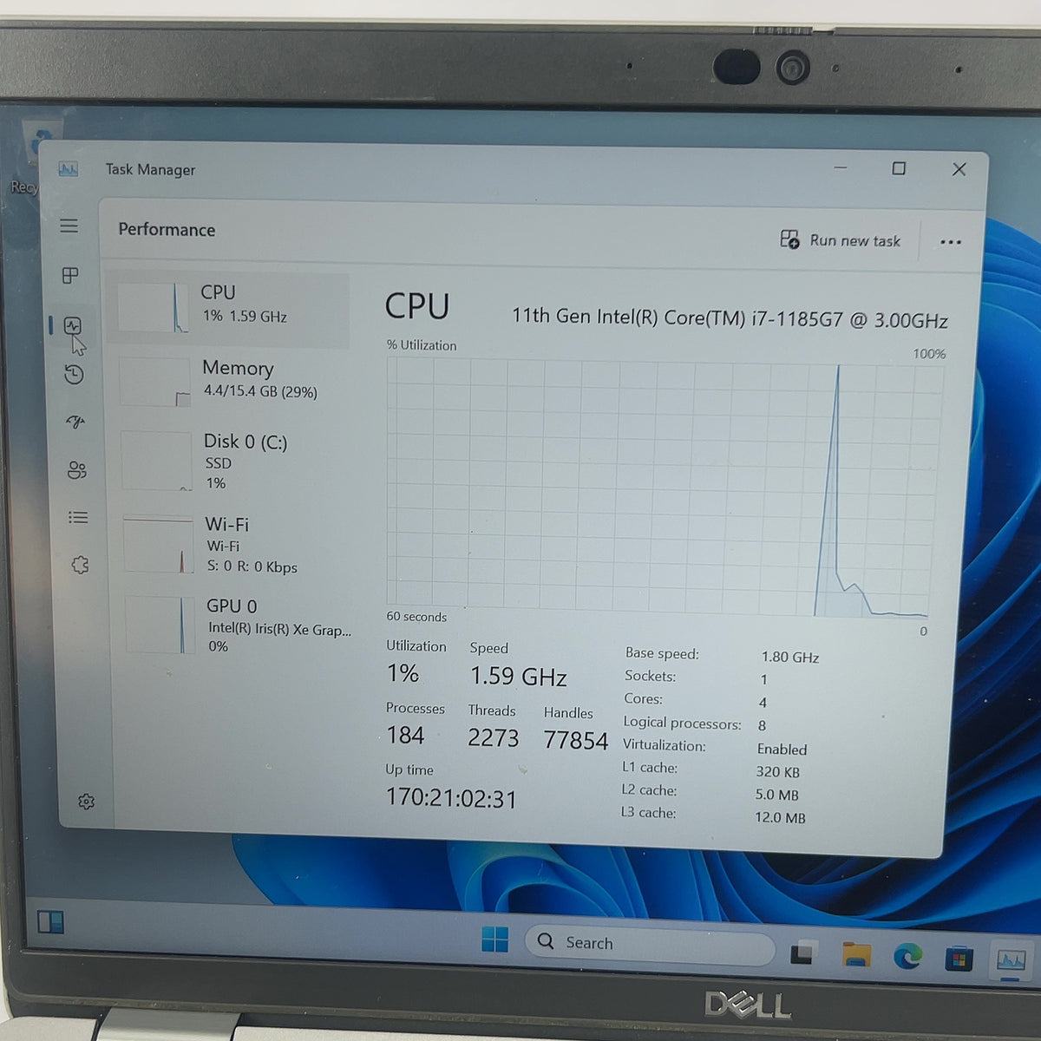
Task: Click the CPU utilization graph
Action: [665, 486]
